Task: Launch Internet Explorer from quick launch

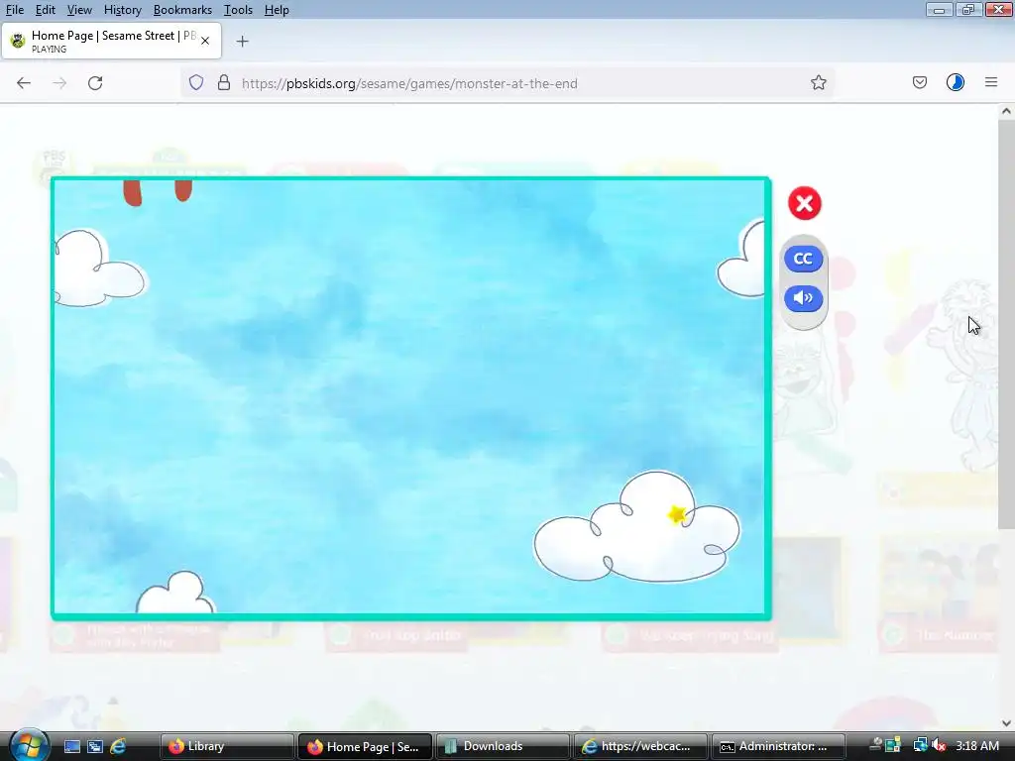Action: coord(118,747)
